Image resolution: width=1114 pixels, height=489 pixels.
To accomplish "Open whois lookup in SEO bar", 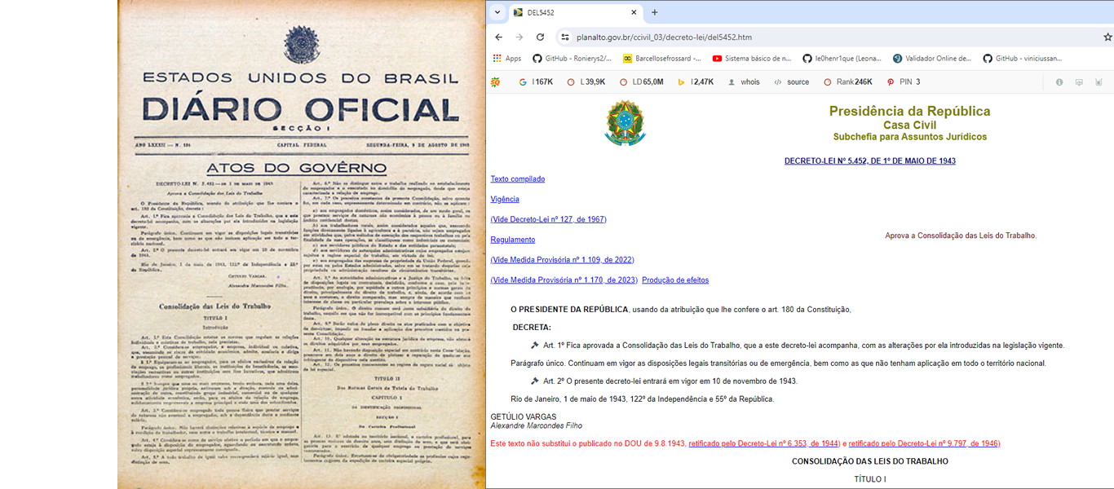I will click(x=744, y=82).
